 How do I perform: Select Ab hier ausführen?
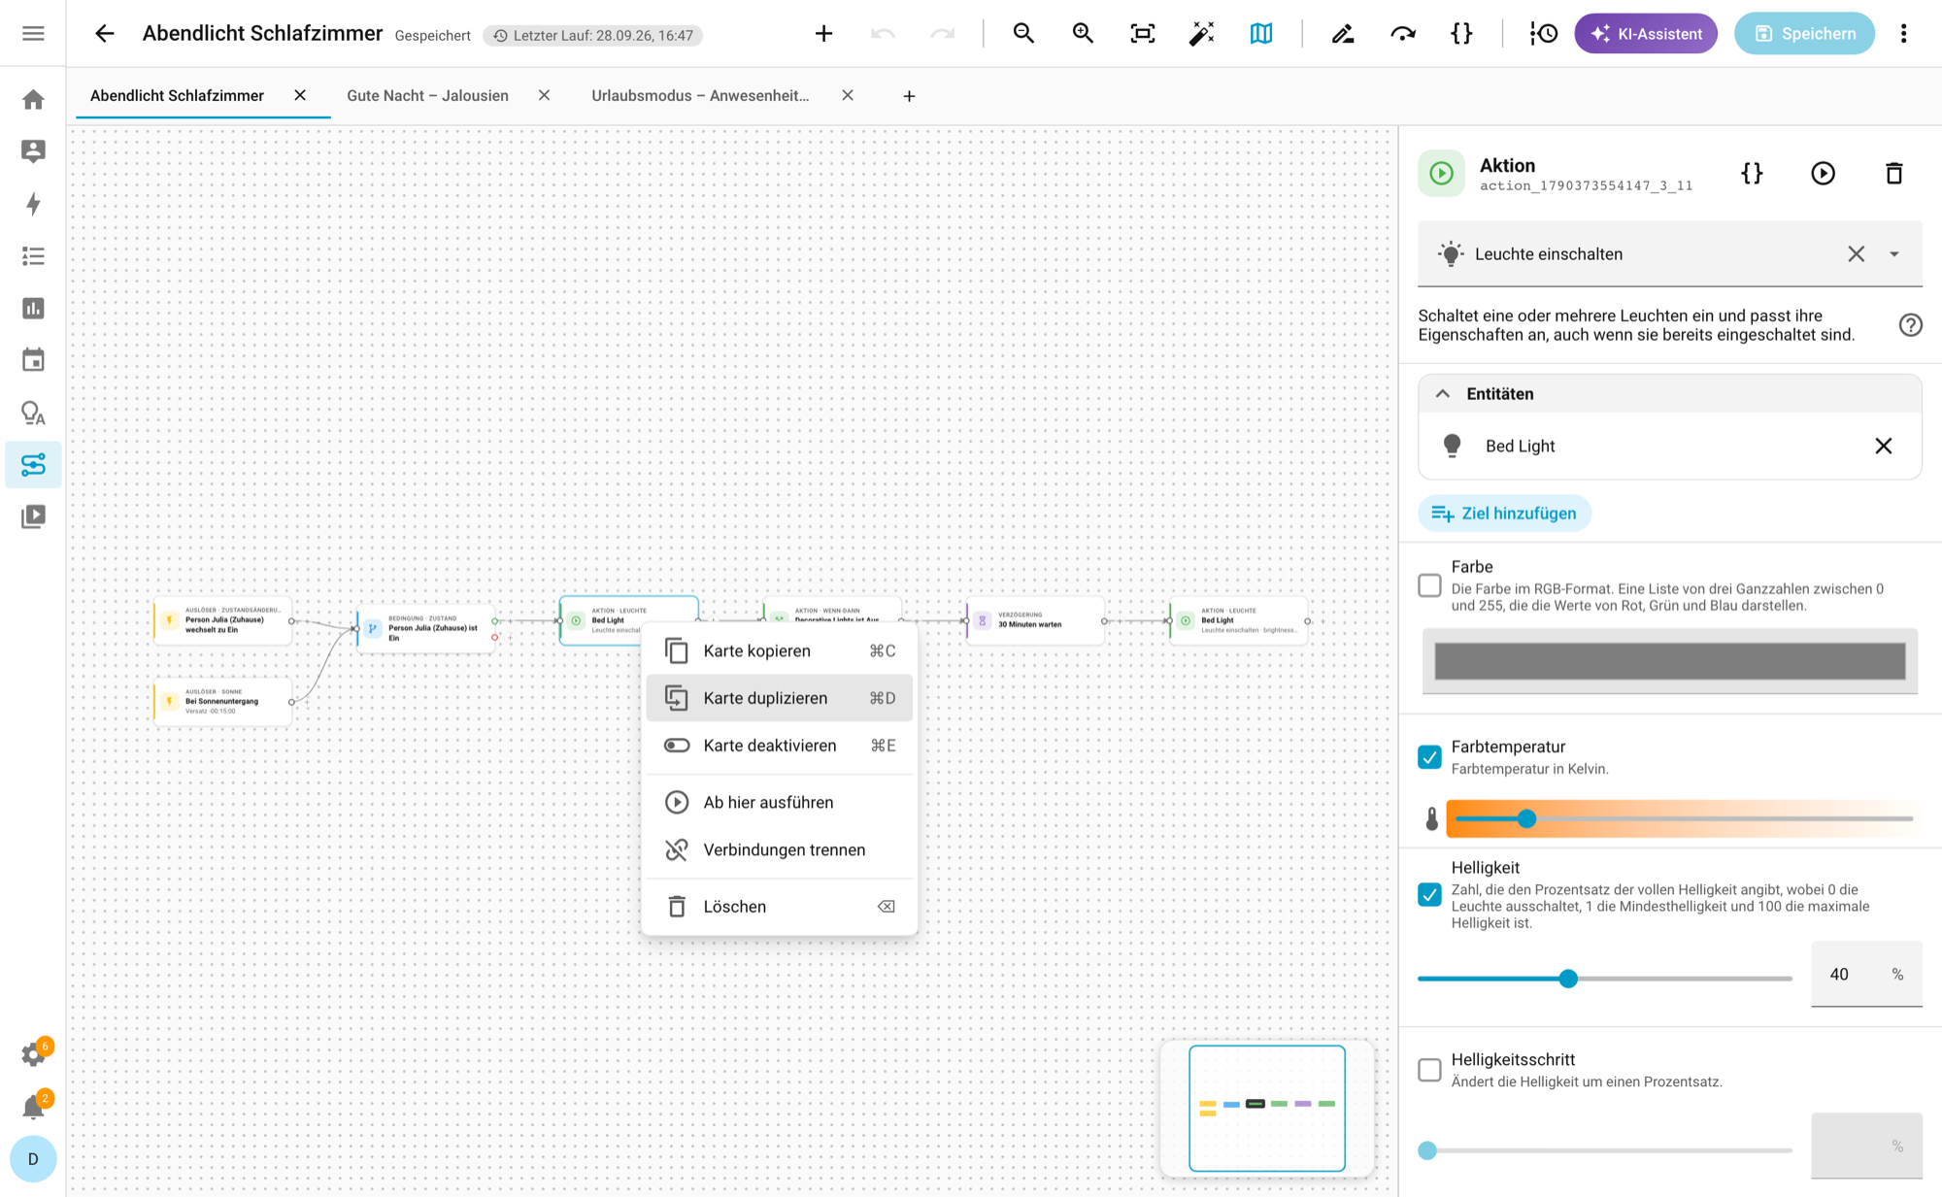779,802
